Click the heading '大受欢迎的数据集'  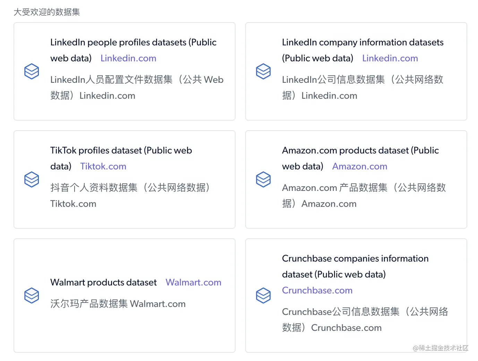click(x=47, y=12)
